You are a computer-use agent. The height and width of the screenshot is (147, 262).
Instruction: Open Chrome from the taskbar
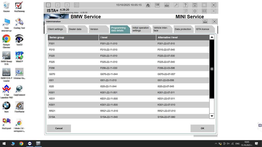click(x=21, y=144)
